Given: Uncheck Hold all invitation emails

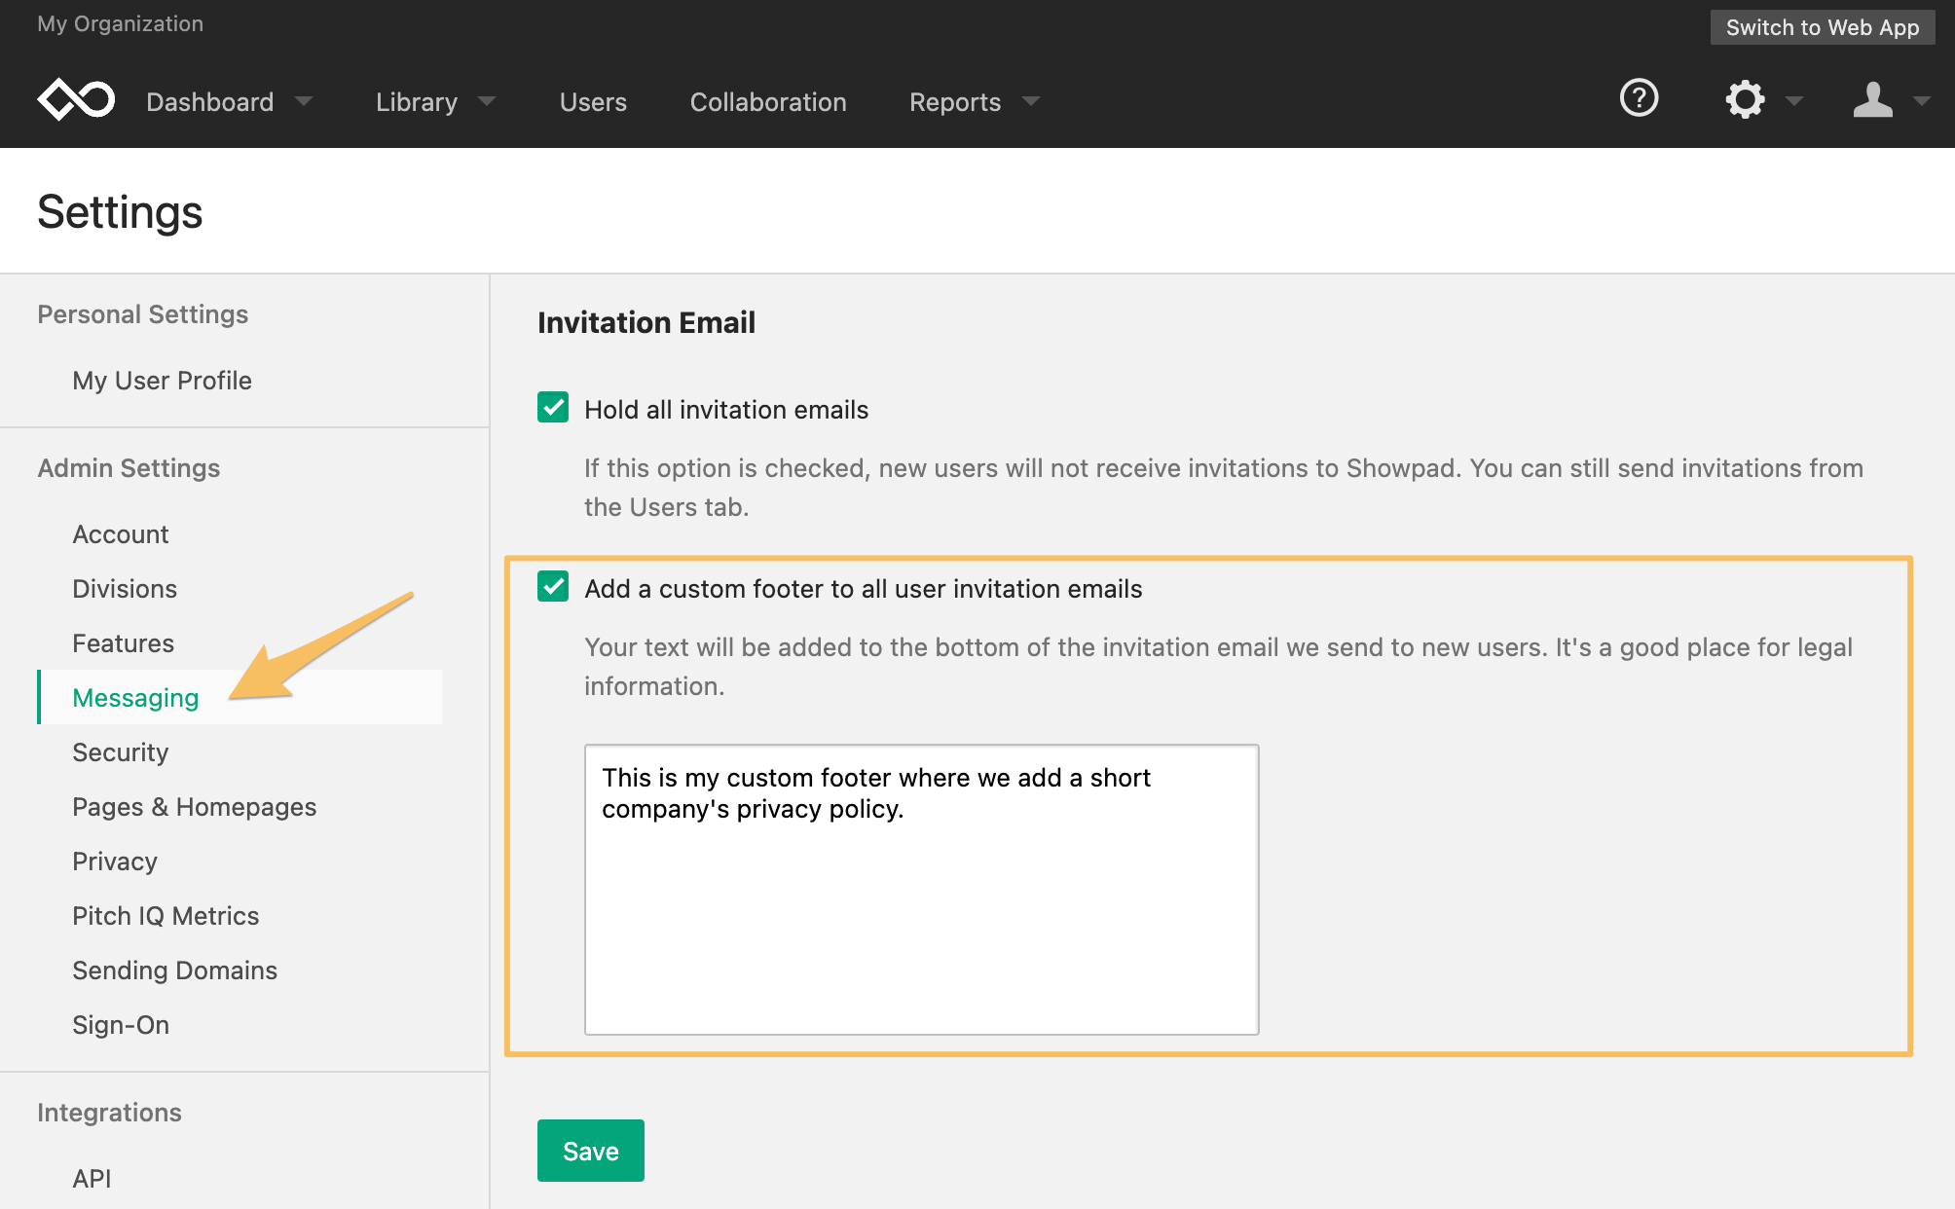Looking at the screenshot, I should (x=553, y=407).
